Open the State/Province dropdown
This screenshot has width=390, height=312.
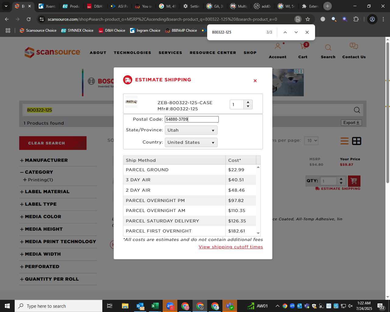tap(191, 130)
